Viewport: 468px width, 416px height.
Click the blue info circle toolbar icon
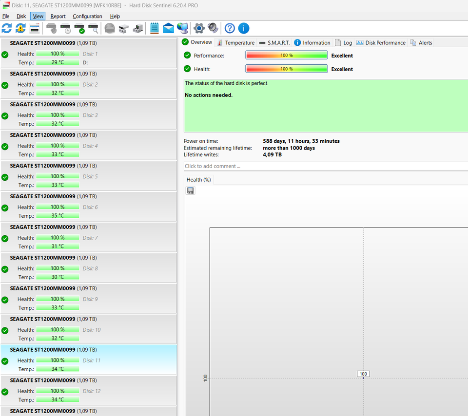[x=244, y=28]
